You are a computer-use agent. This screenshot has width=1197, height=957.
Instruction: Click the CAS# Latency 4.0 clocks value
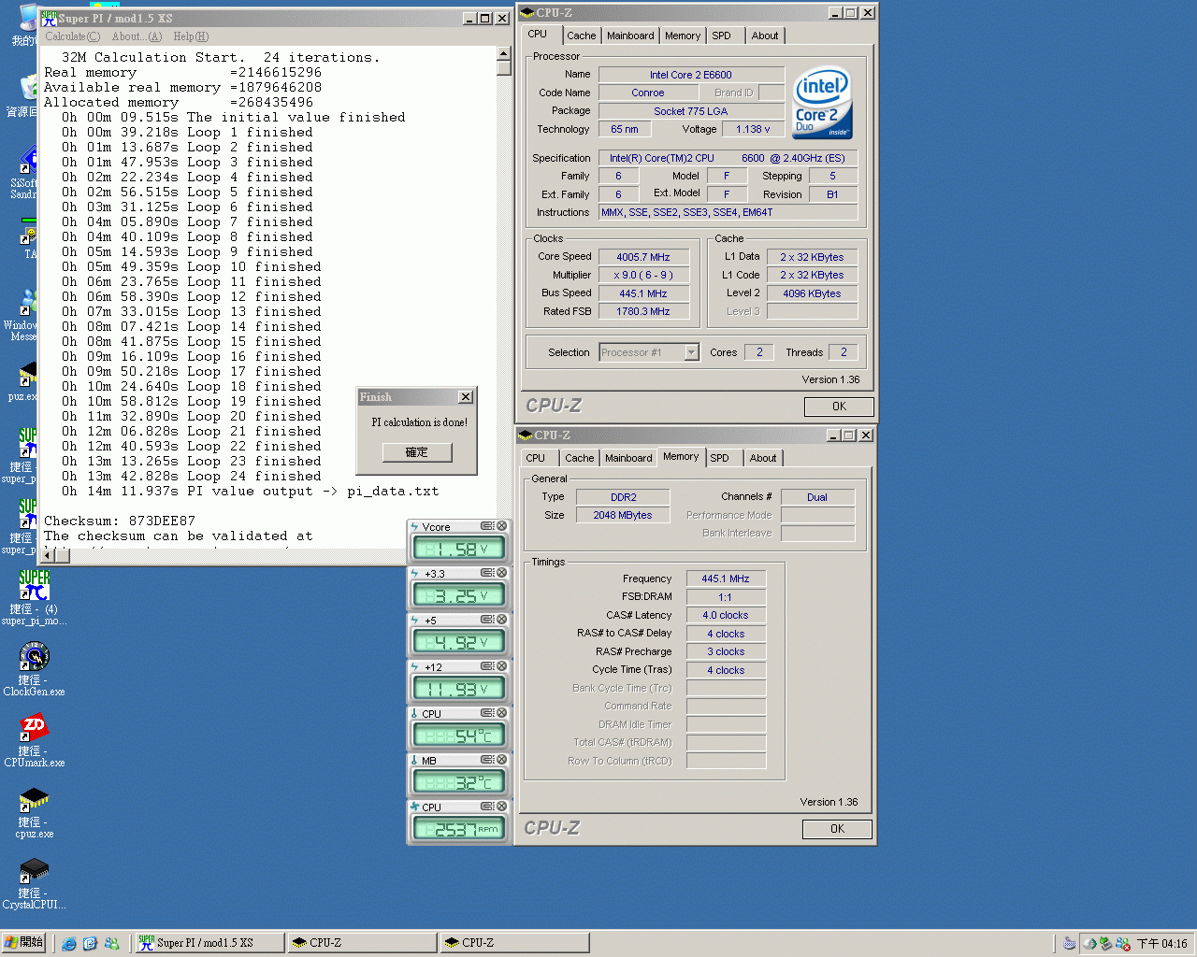tap(726, 615)
